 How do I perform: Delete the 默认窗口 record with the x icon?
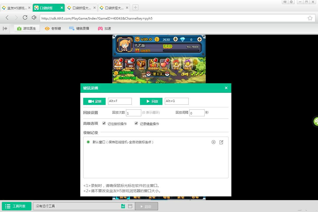213,142
